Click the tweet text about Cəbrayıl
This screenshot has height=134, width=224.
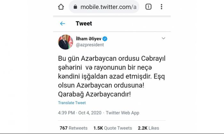pyautogui.click(x=112, y=76)
